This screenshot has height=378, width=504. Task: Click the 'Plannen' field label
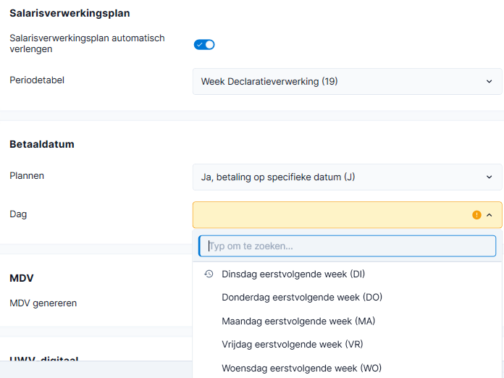coord(27,176)
